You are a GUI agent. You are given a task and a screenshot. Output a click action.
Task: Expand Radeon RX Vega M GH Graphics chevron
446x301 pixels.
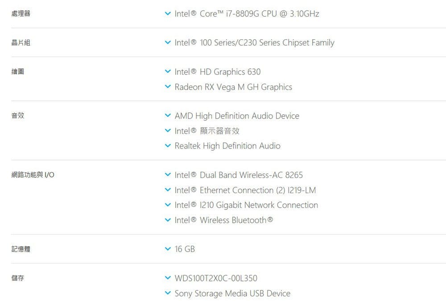pos(168,87)
